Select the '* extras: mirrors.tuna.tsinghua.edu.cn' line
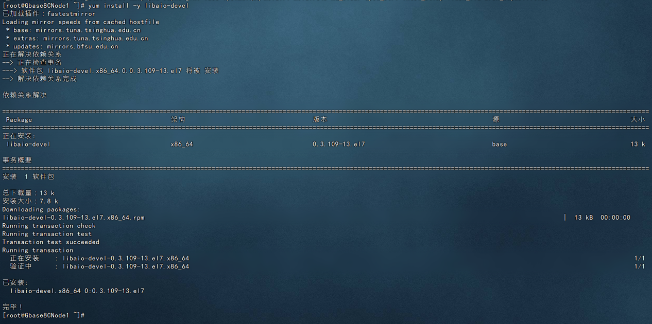Image resolution: width=652 pixels, height=324 pixels. [x=77, y=39]
